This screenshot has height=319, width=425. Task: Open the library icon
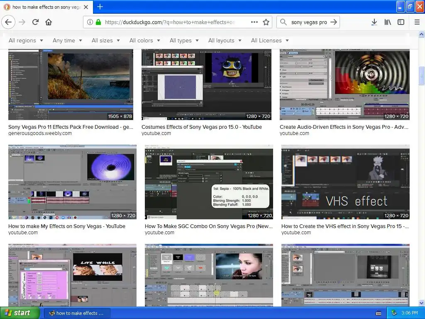[x=388, y=22]
